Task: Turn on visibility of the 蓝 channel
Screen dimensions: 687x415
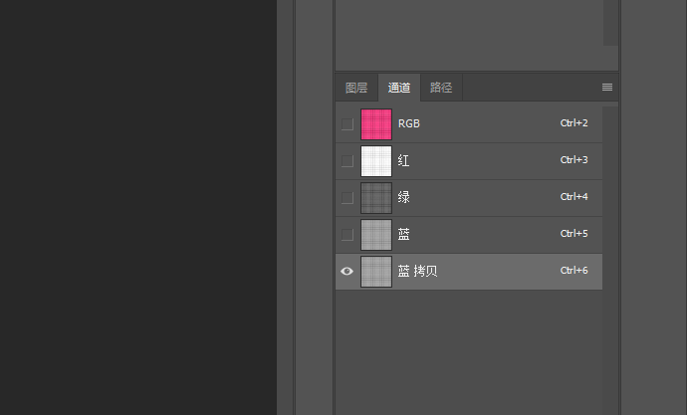Action: click(346, 235)
